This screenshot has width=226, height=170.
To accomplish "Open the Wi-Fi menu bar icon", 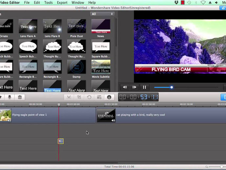I will (203, 2).
